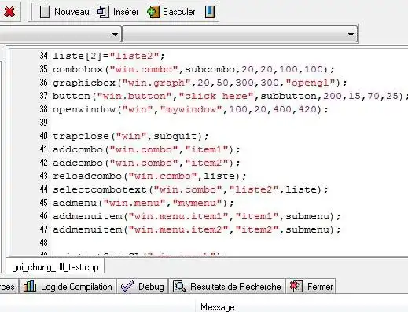The image size is (408, 312).
Task: Click addcombo "item2" on line 42
Action: click(146, 163)
